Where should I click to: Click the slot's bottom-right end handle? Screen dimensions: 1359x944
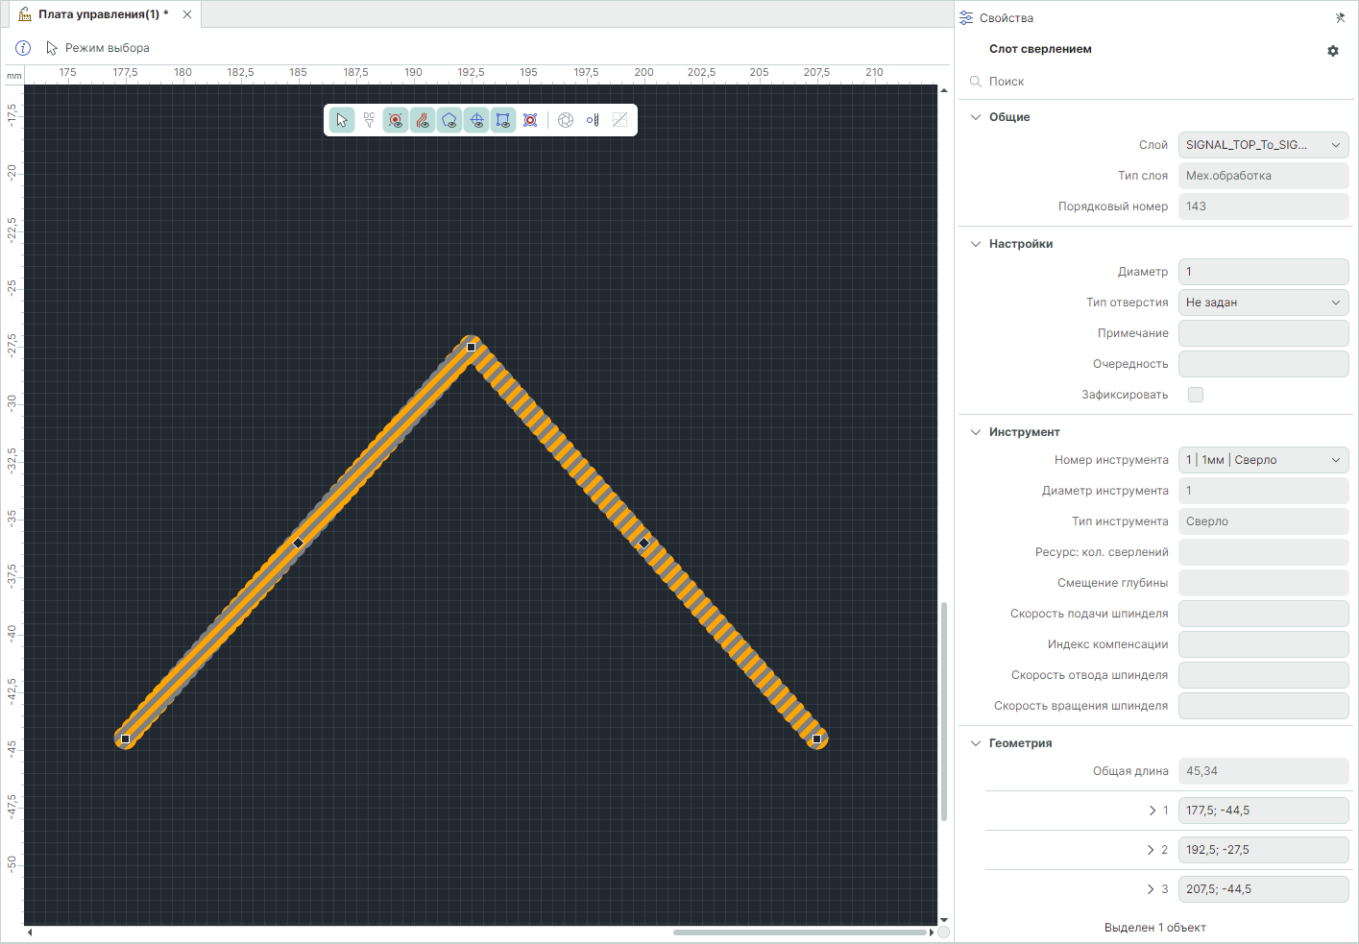point(816,738)
